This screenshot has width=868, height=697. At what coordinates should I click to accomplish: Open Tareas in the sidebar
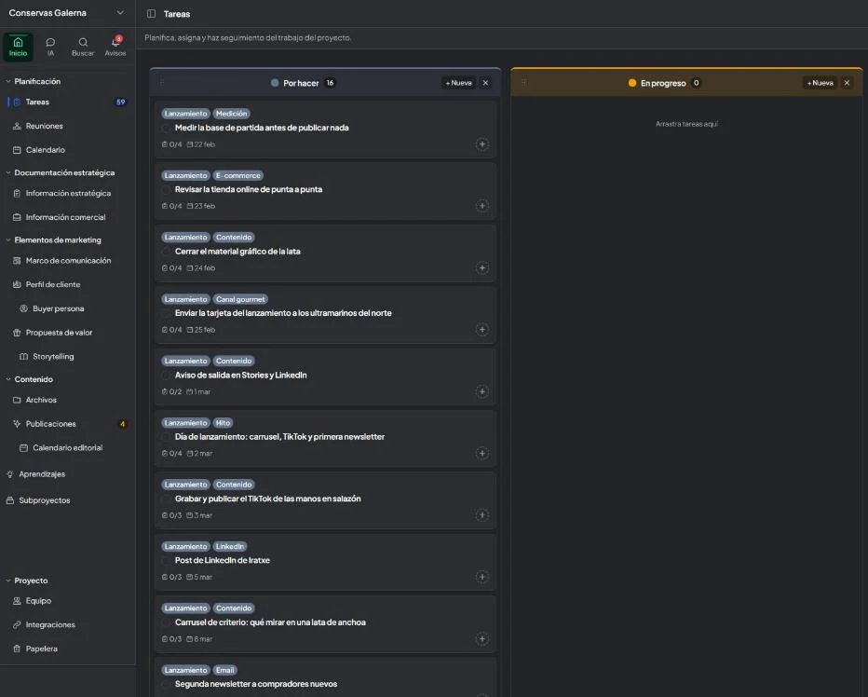(x=68, y=102)
